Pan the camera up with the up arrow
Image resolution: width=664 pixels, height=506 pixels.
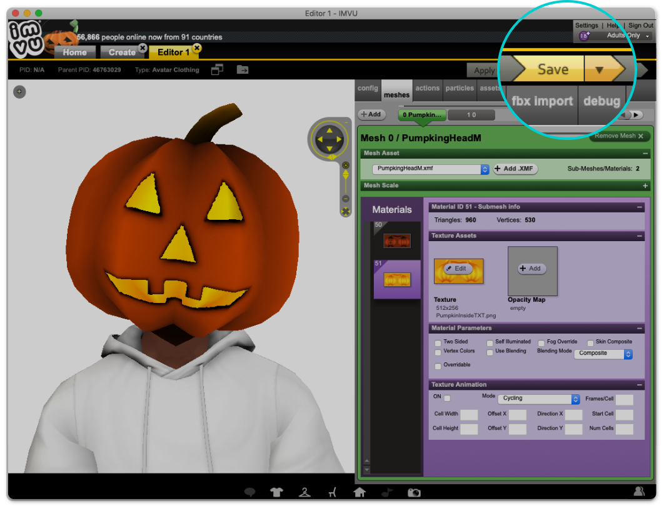[329, 130]
